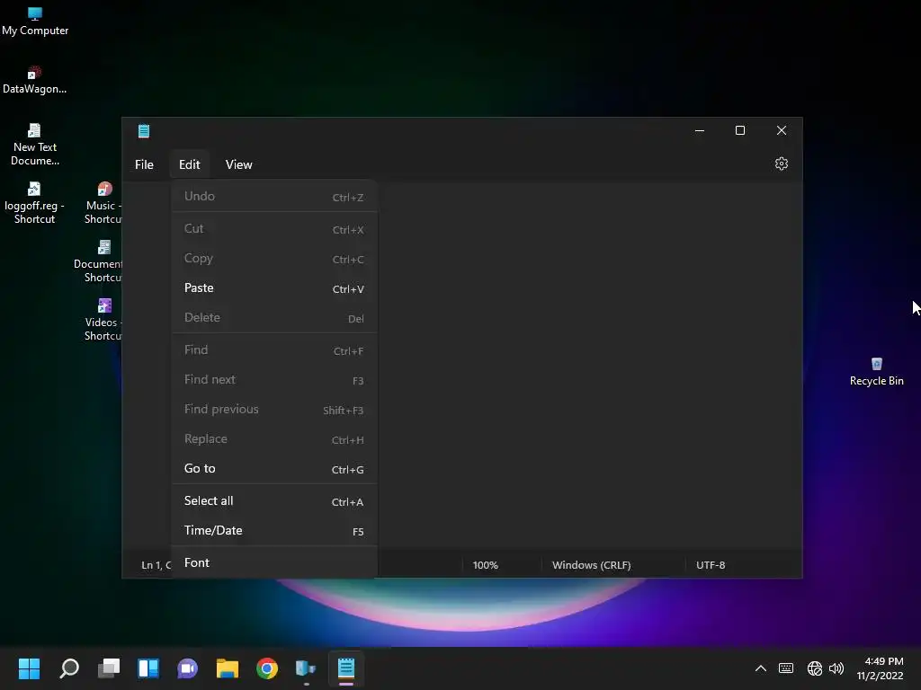Screen dimensions: 921x690
Task: Open the clock showing 4:49 PM
Action: pos(881,668)
